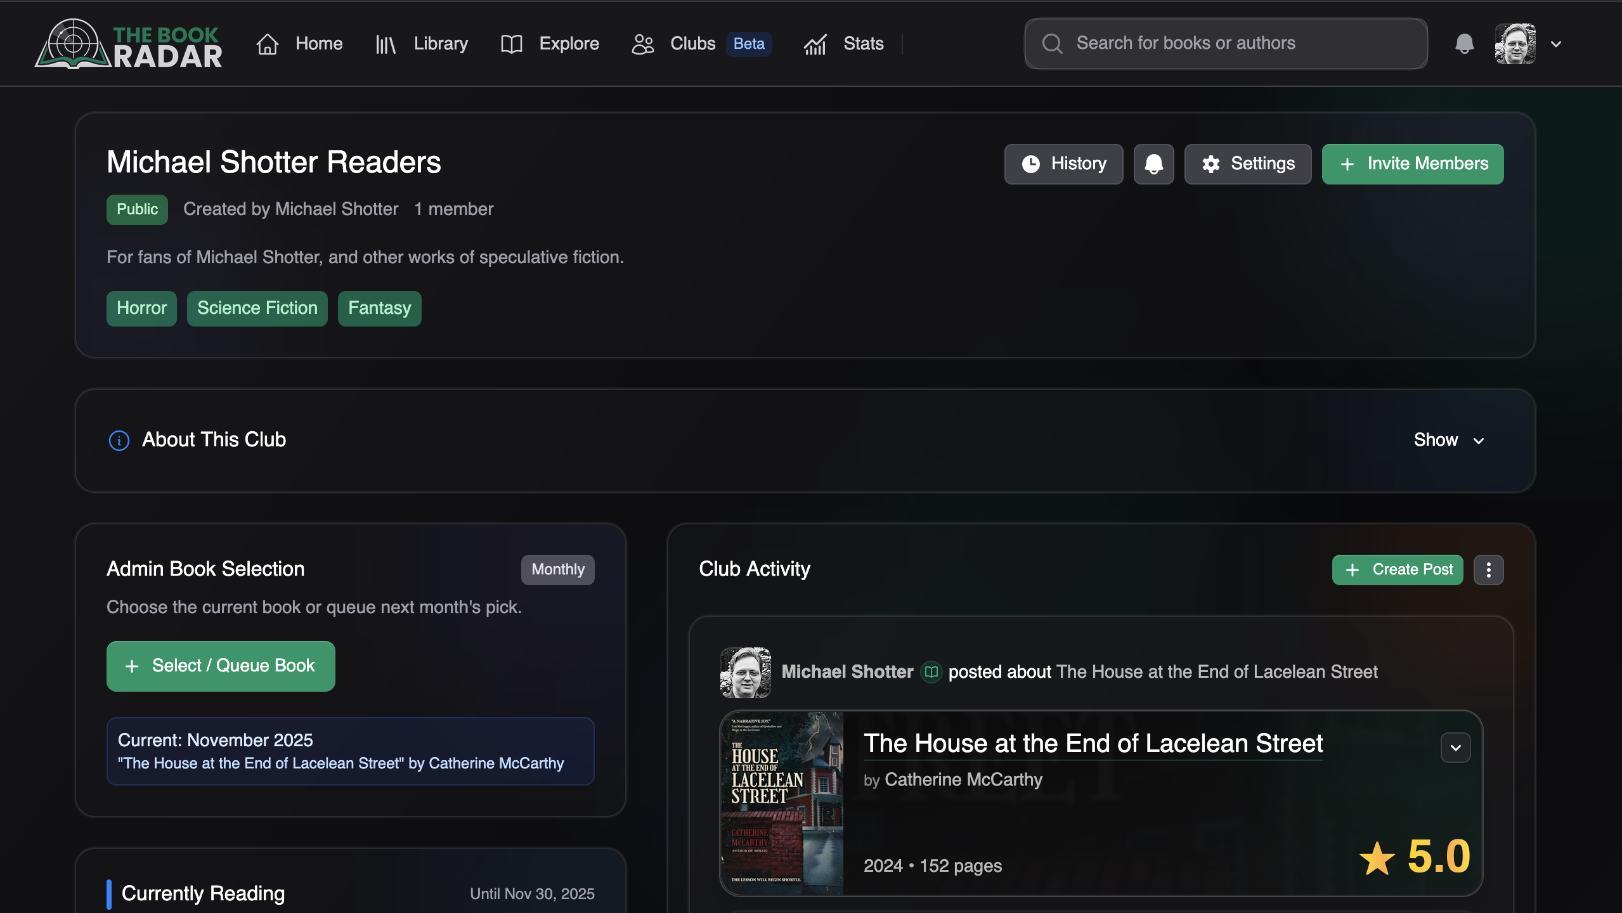This screenshot has width=1622, height=913.
Task: Click the Select / Queue Book button
Action: point(221,666)
